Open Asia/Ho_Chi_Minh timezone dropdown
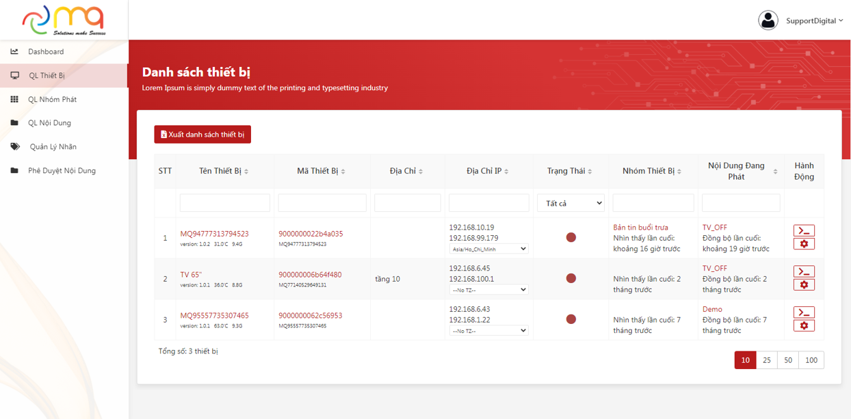Viewport: 851px width, 419px height. click(x=488, y=249)
